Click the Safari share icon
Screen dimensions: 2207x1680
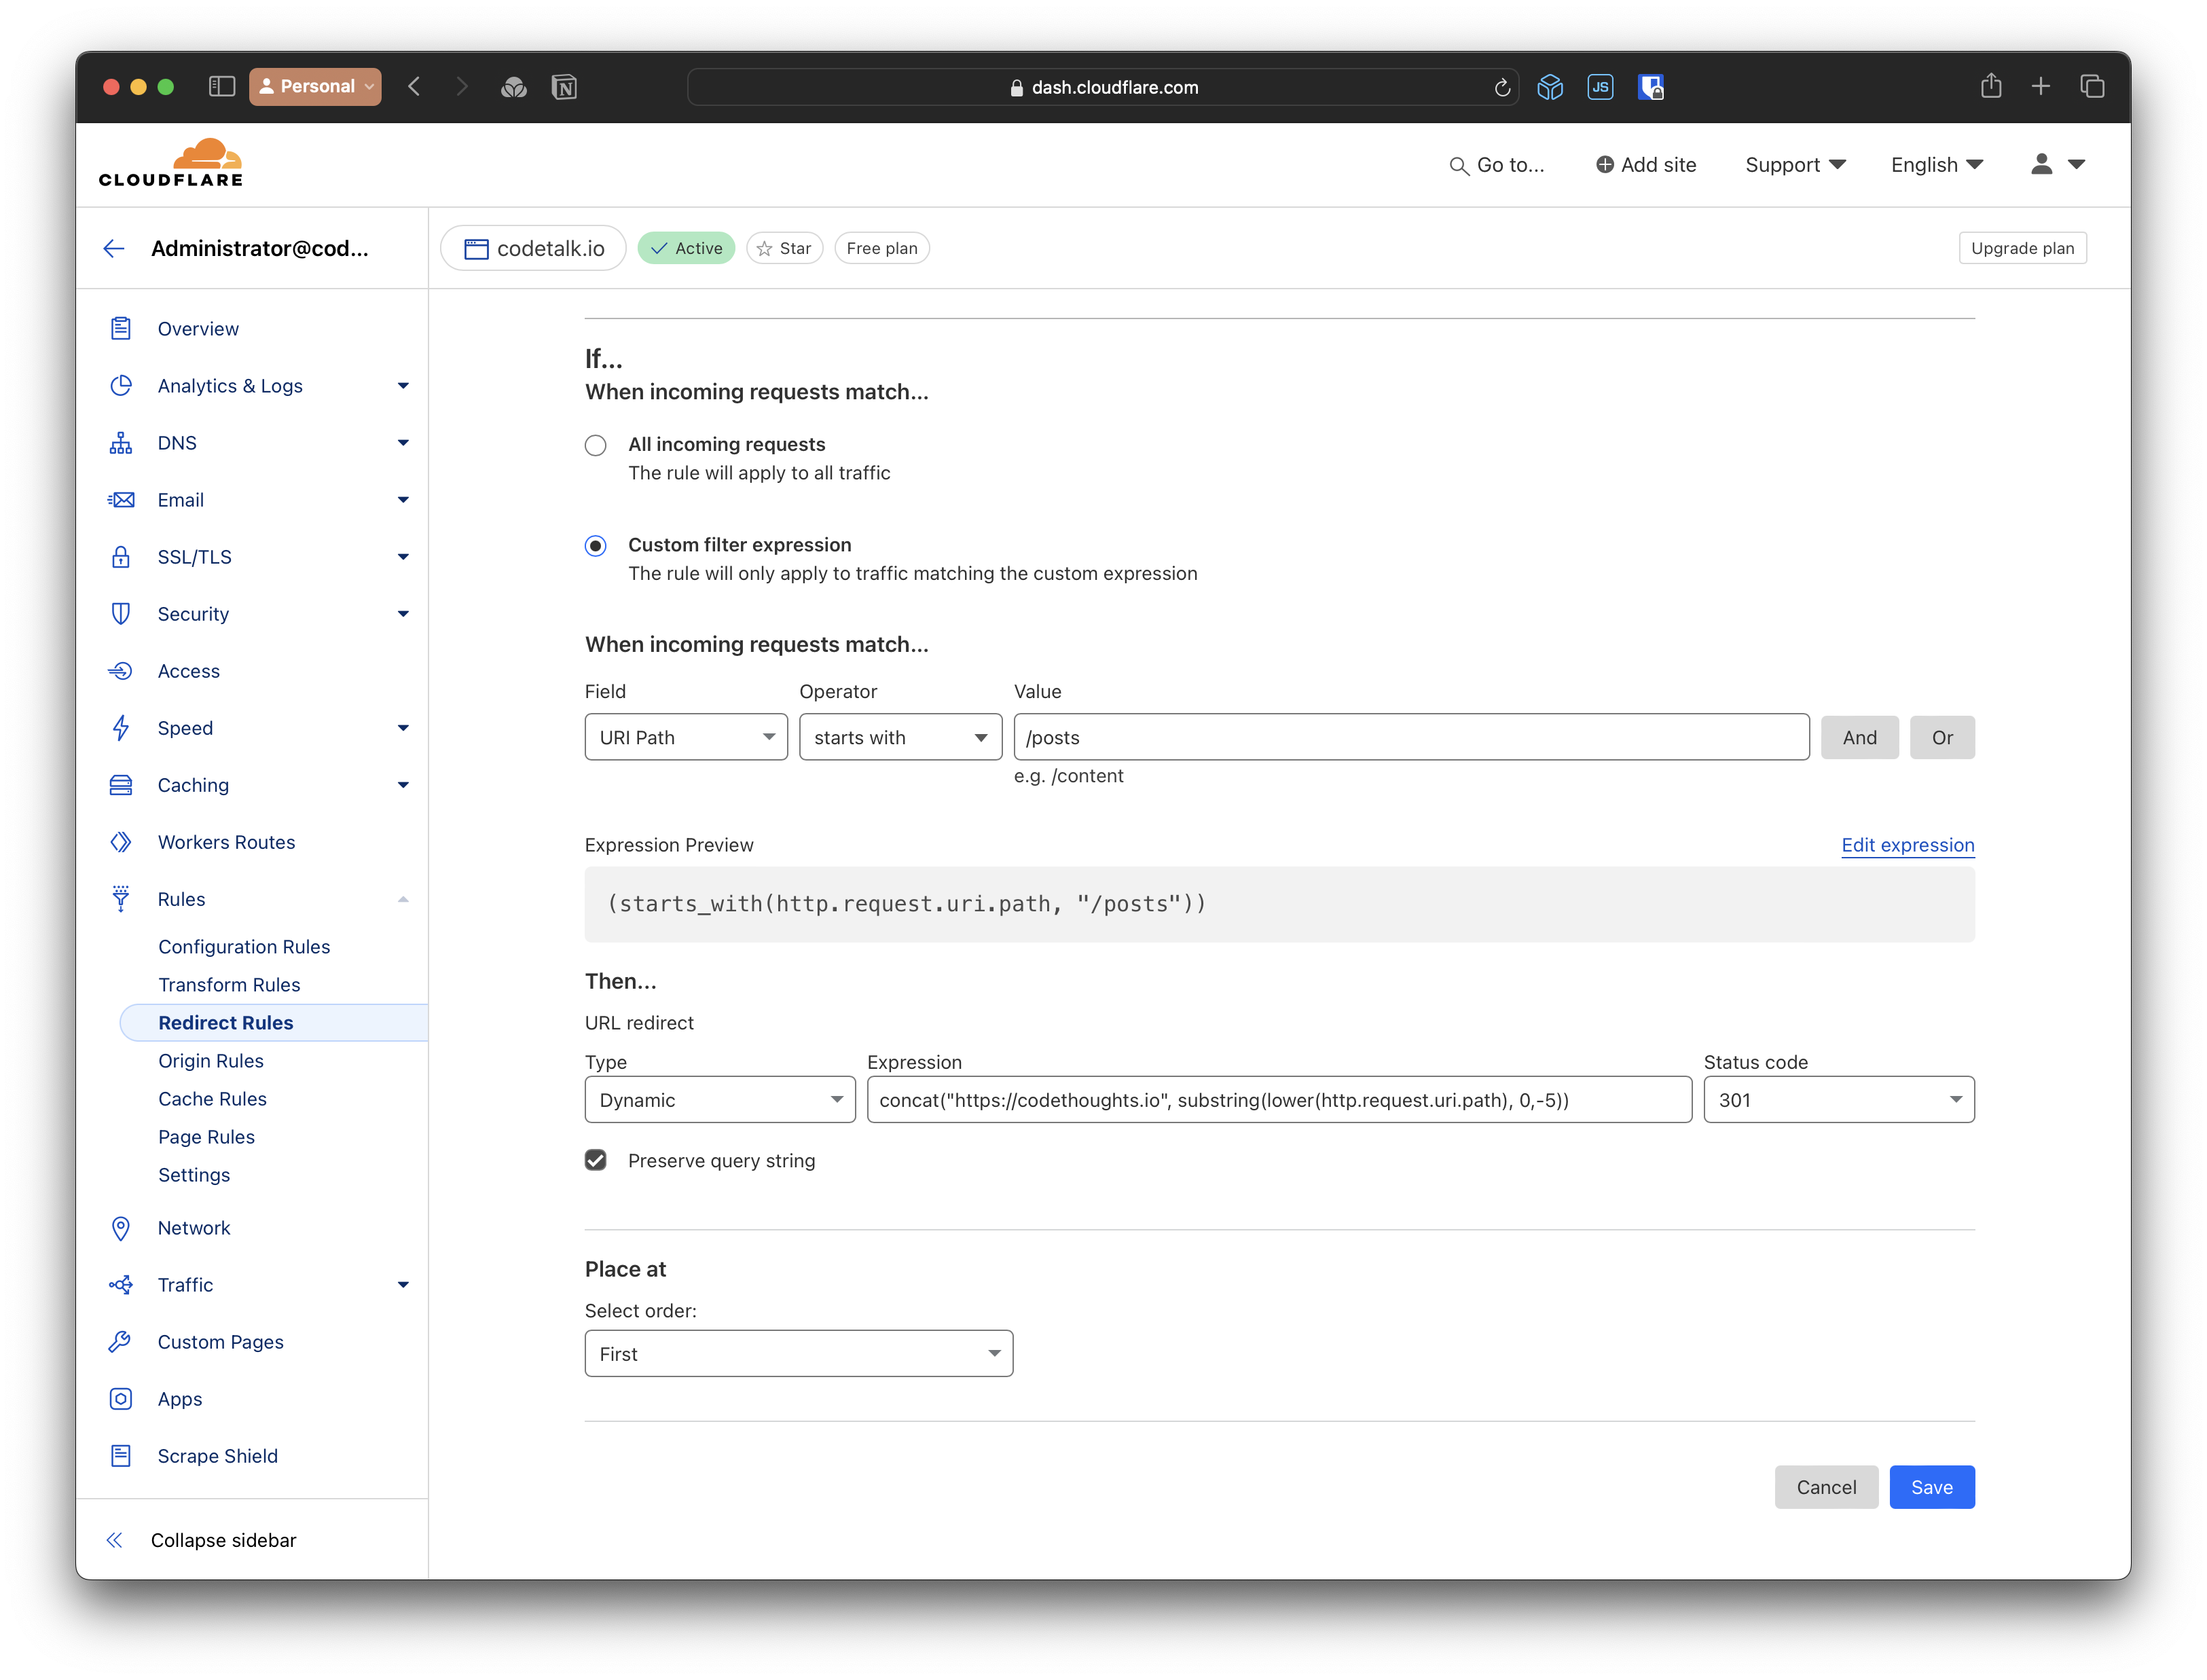pos(1990,87)
